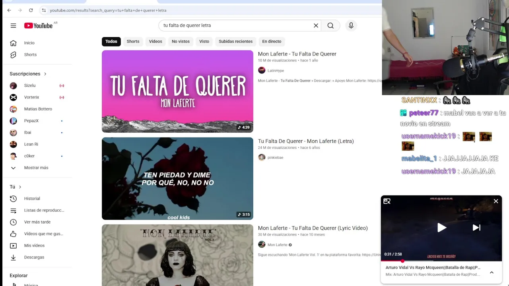
Task: Click Mon Laferte Vol.1 album thumbnail
Action: point(177,255)
